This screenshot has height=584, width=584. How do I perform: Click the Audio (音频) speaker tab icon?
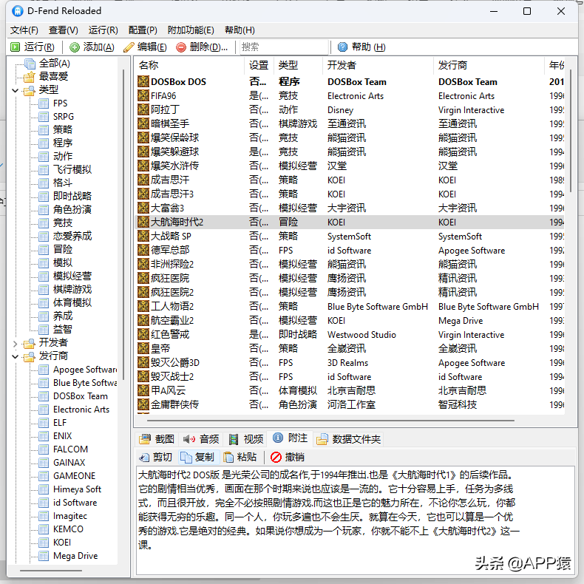189,439
